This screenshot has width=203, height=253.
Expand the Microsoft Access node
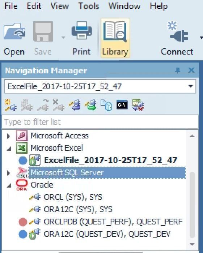[9, 136]
